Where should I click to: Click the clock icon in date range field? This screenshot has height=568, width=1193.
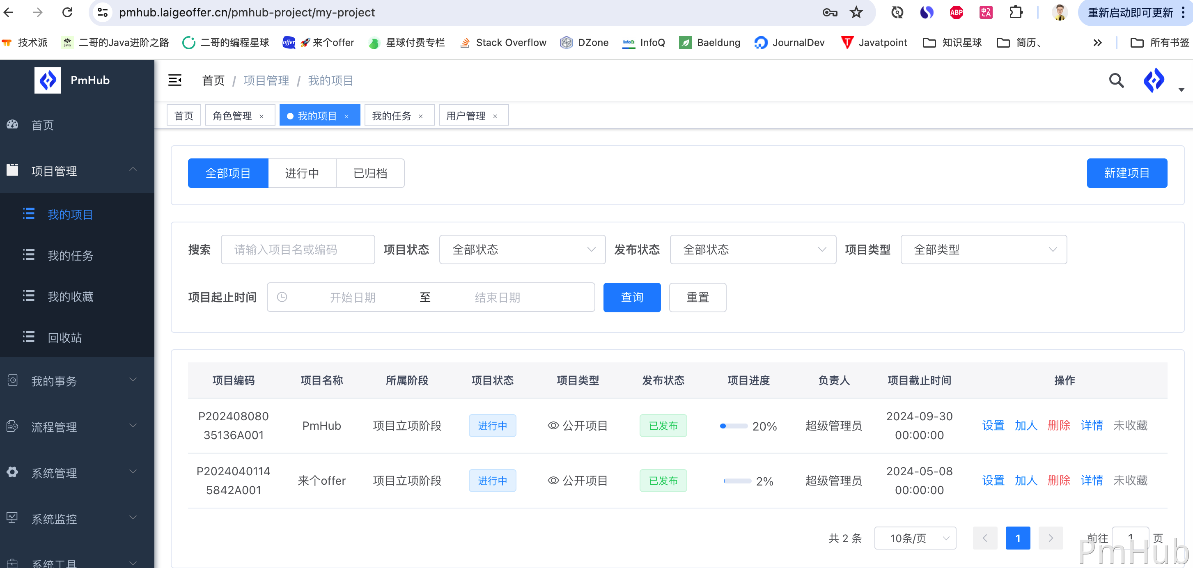pos(282,297)
